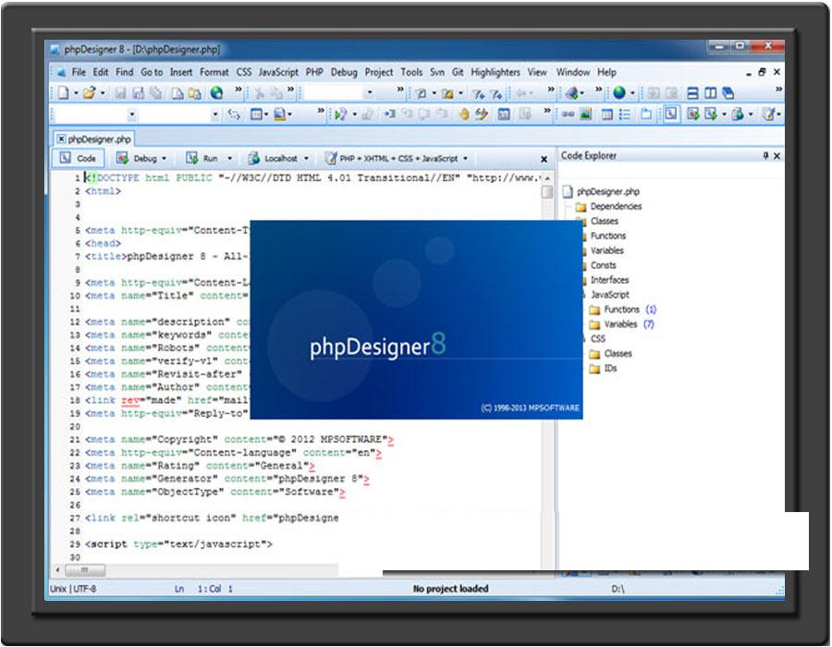This screenshot has height=647, width=832.
Task: Select JavaScript Functions (1) folder
Action: pos(622,310)
